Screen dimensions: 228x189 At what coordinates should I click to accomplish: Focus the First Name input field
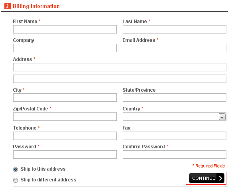click(65, 29)
